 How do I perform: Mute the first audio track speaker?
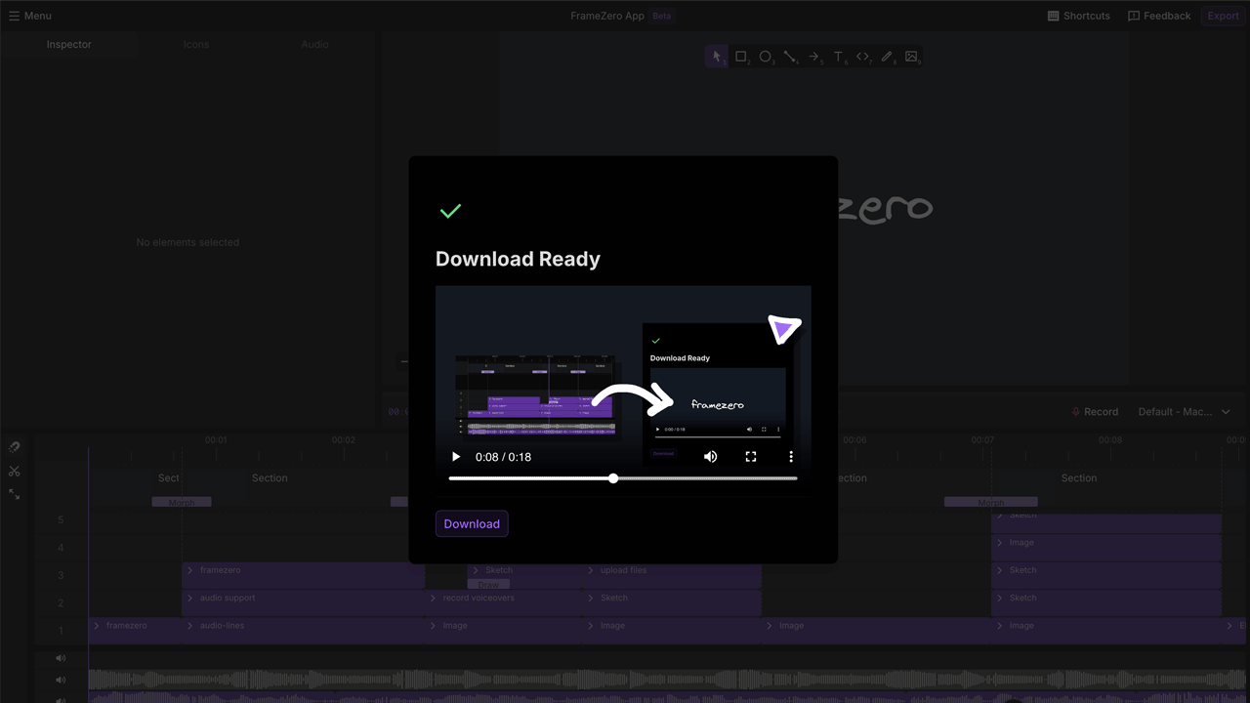pos(61,658)
